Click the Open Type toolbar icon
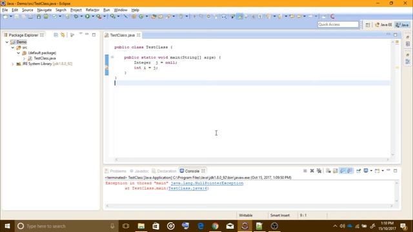Viewport: 413px width, 232px height. click(x=154, y=16)
